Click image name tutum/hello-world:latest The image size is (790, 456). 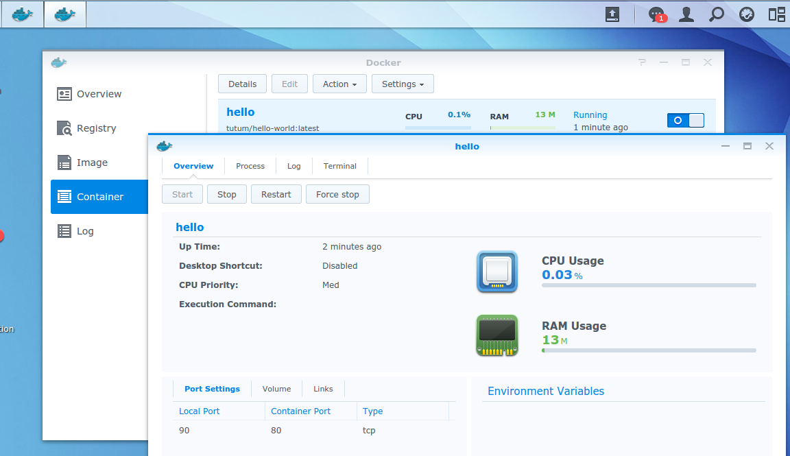tap(272, 128)
